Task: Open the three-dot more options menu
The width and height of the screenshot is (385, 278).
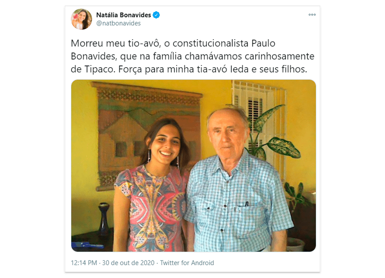Action: pyautogui.click(x=312, y=15)
